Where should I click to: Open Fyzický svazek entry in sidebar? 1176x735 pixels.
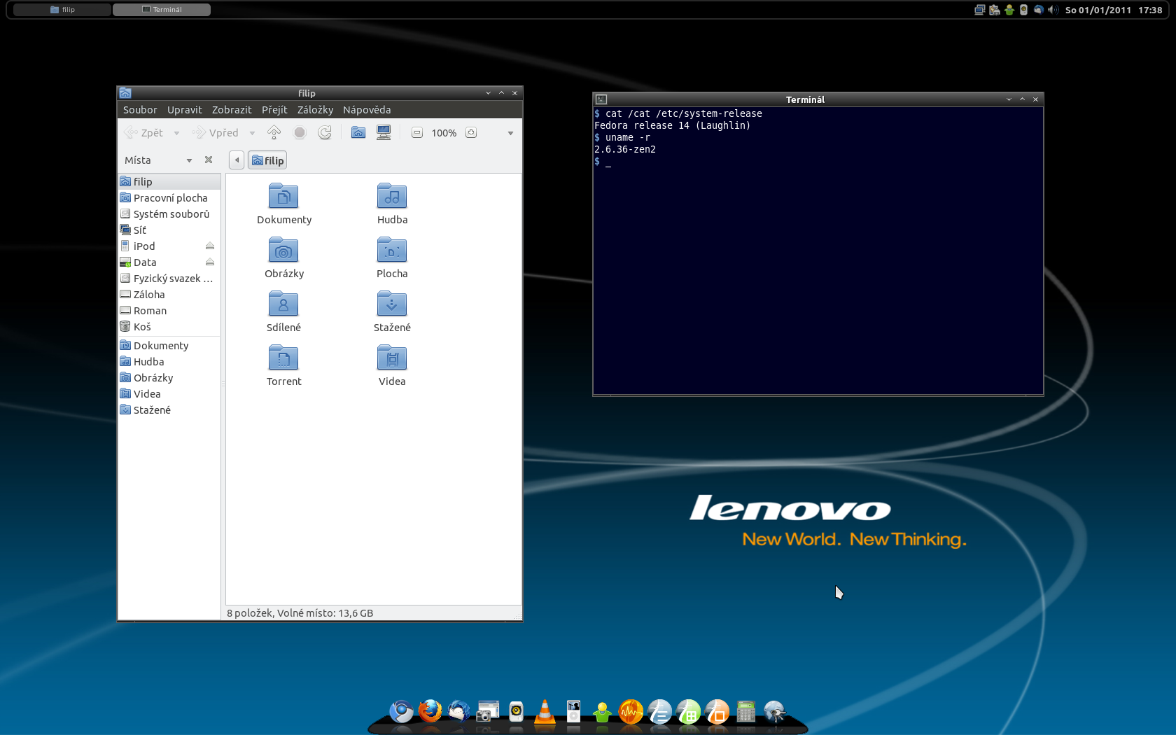[x=169, y=278]
